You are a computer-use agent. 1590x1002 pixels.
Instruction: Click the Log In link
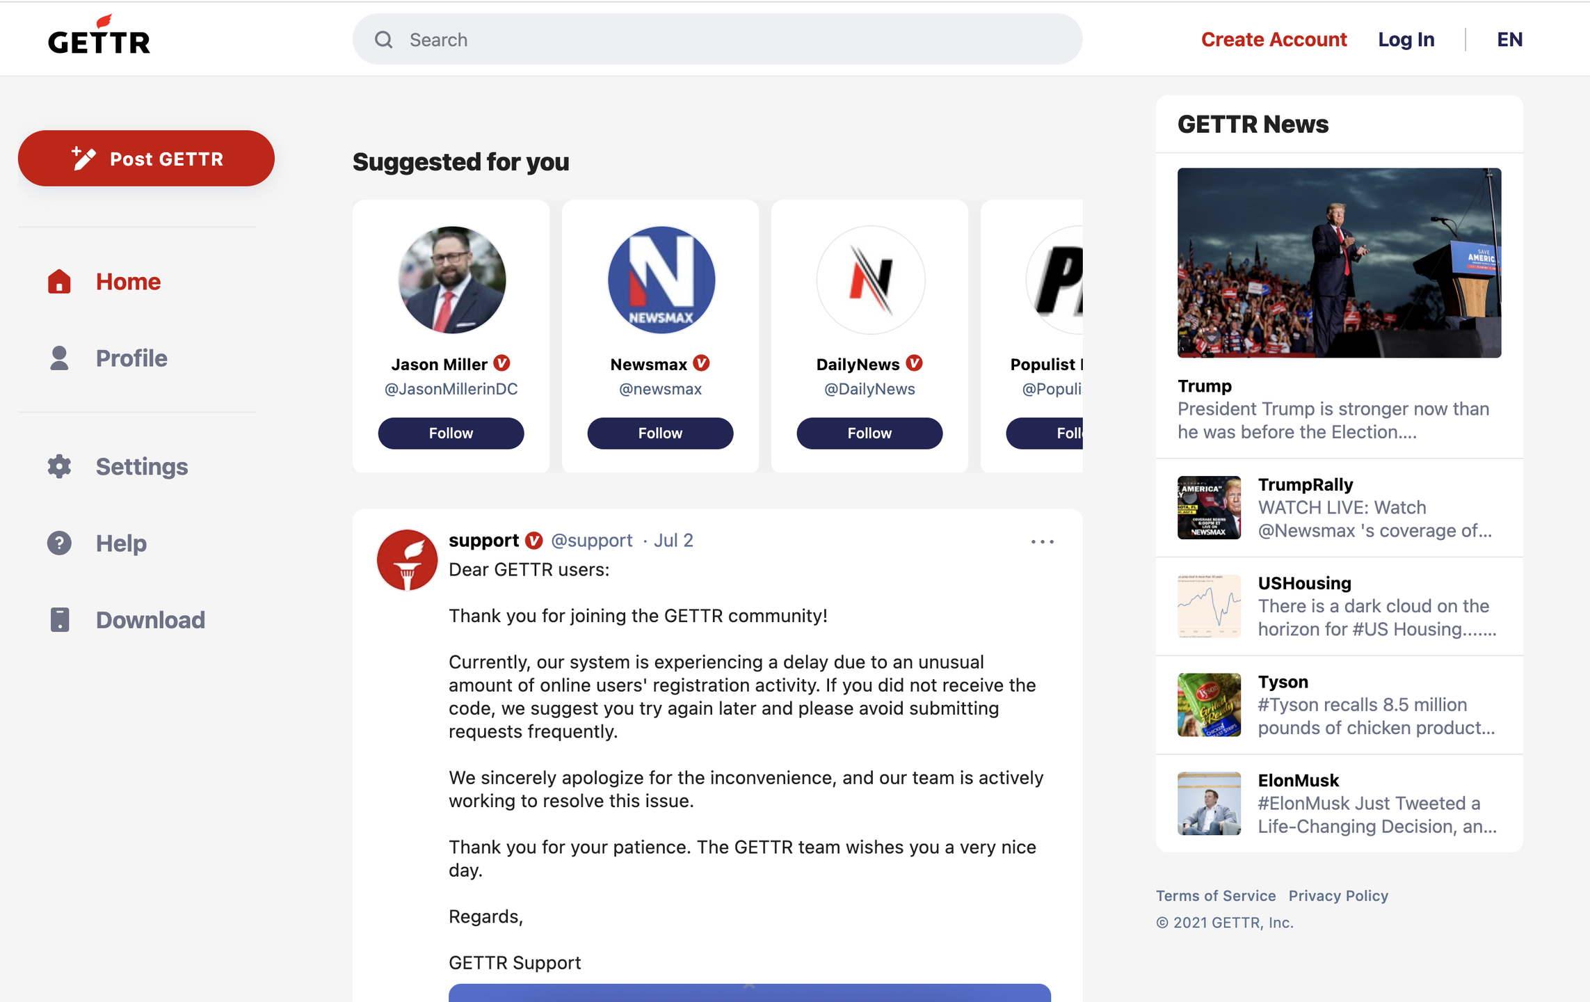coord(1406,40)
